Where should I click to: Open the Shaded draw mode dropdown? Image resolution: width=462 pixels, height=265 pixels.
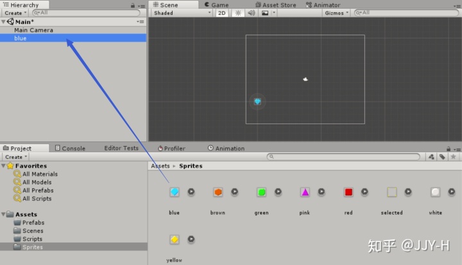coord(182,13)
